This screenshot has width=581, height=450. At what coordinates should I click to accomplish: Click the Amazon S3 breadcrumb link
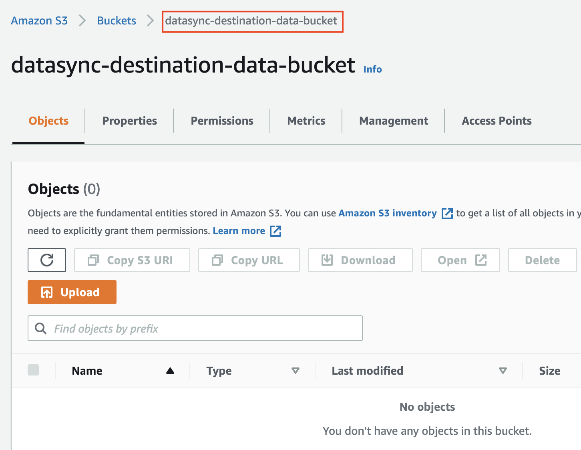pyautogui.click(x=39, y=20)
